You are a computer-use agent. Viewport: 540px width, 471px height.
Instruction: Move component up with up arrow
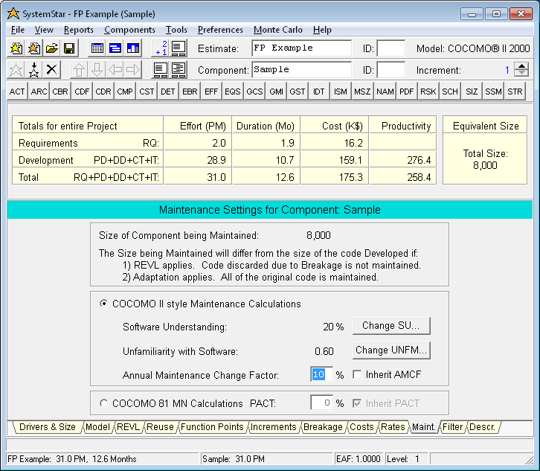pos(79,70)
